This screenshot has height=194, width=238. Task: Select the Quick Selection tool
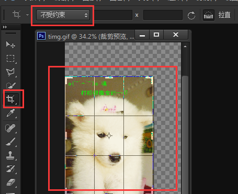tap(11, 85)
